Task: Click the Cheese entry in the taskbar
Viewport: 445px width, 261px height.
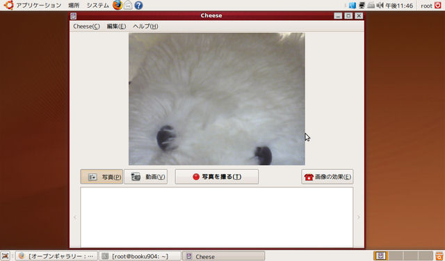Action: tap(224, 256)
